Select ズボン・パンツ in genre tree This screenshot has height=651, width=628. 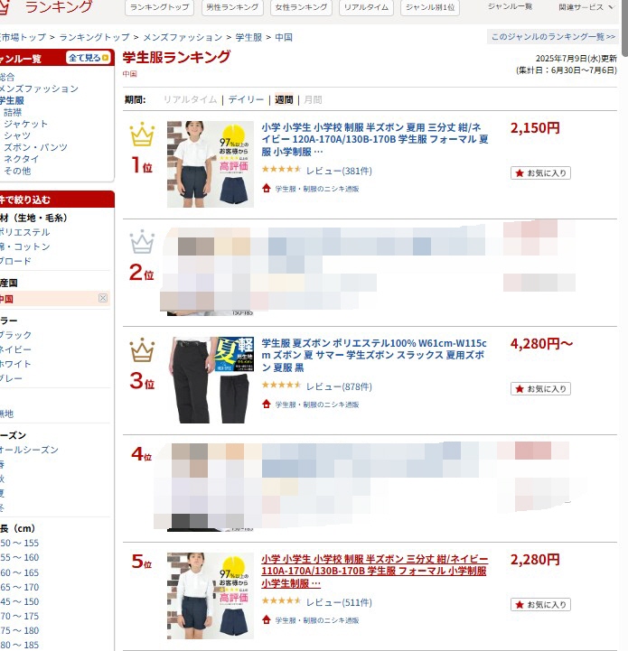click(35, 147)
